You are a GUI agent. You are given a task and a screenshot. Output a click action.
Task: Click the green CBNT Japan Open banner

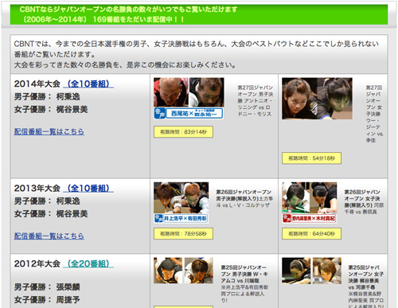pos(199,14)
